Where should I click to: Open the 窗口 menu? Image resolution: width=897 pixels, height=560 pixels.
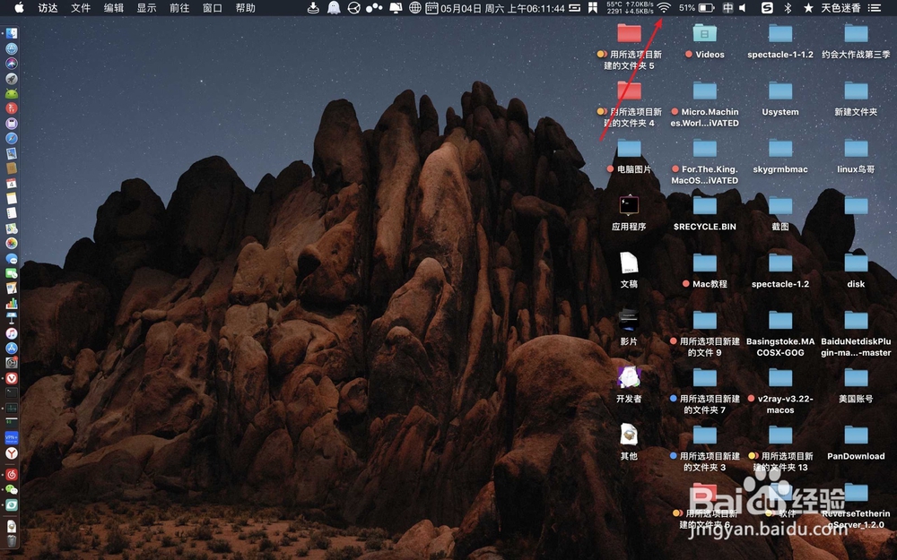pos(213,8)
